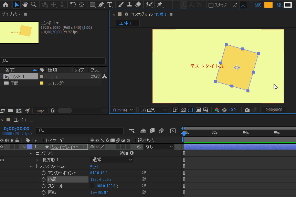Select the Clone Stamp tool

pos(129,4)
